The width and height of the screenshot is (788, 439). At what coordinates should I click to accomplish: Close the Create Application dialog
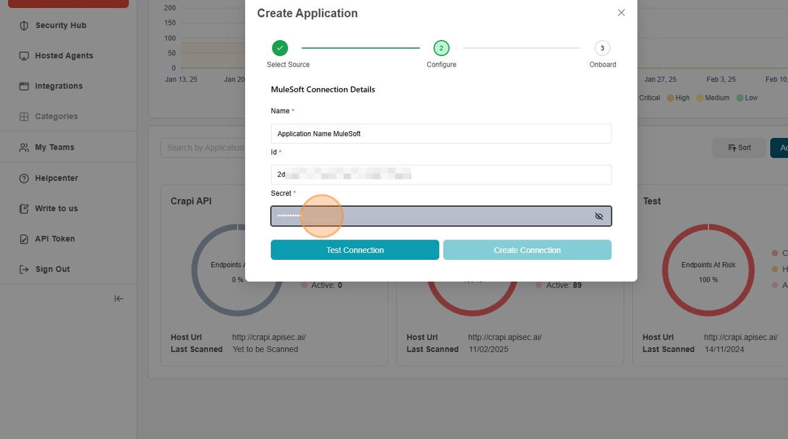pos(621,13)
